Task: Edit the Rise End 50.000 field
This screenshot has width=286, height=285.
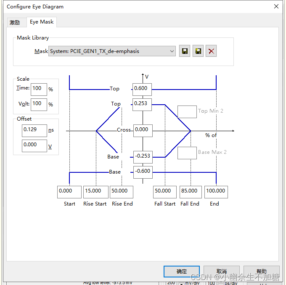Action: tap(122, 192)
